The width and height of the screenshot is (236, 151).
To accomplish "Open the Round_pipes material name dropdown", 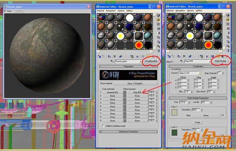I will [x=141, y=61].
